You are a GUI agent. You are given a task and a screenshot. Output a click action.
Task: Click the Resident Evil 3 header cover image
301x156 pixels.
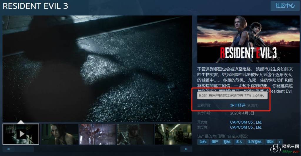[248, 39]
